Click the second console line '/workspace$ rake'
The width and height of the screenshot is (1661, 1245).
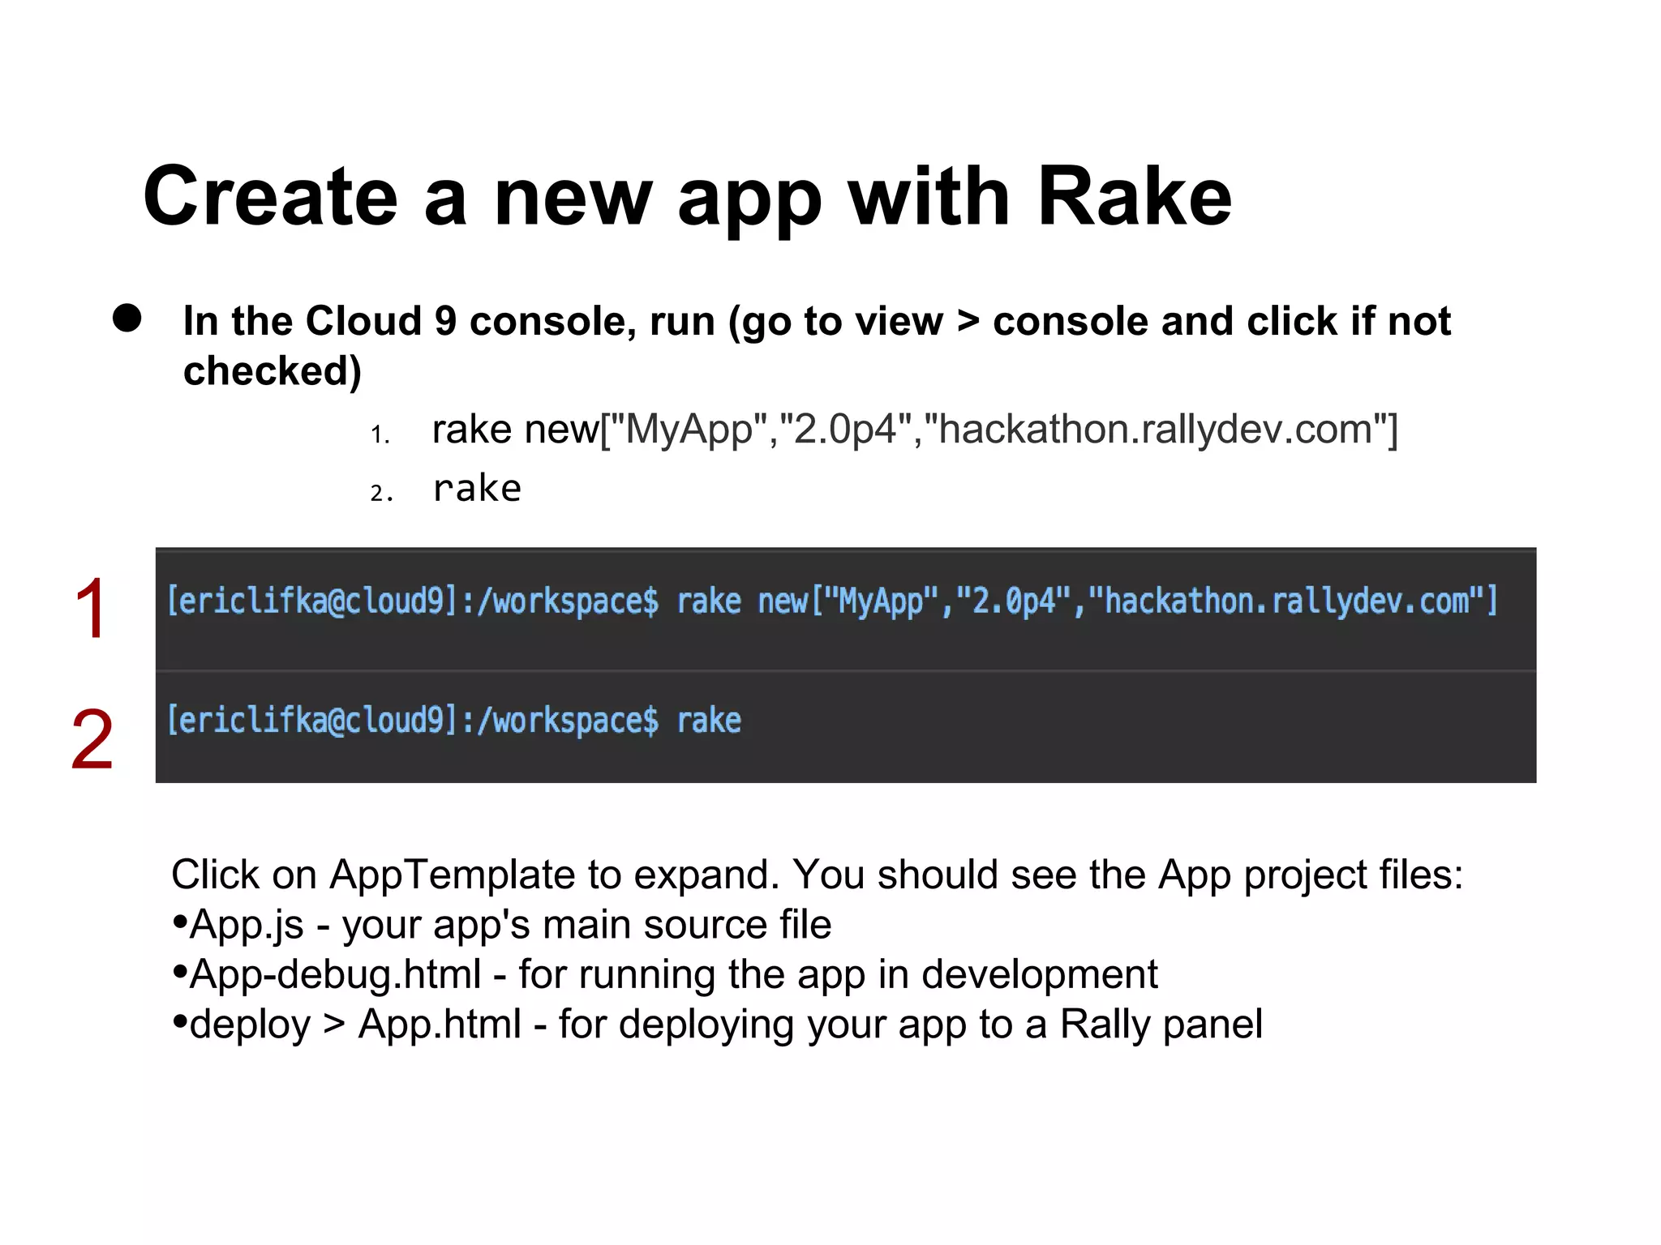point(454,721)
